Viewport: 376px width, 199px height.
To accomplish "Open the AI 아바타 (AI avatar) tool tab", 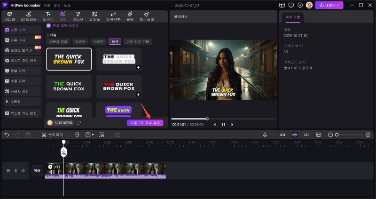I will coord(29,17).
